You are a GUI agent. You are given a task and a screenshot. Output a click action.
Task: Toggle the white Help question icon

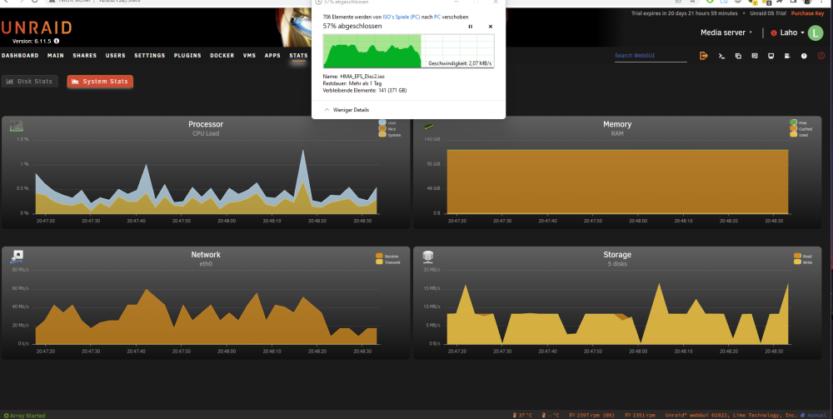point(805,56)
